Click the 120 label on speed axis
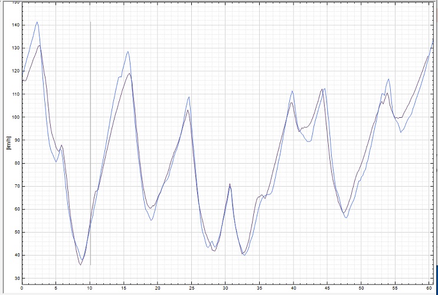438x295 pixels. [15, 71]
